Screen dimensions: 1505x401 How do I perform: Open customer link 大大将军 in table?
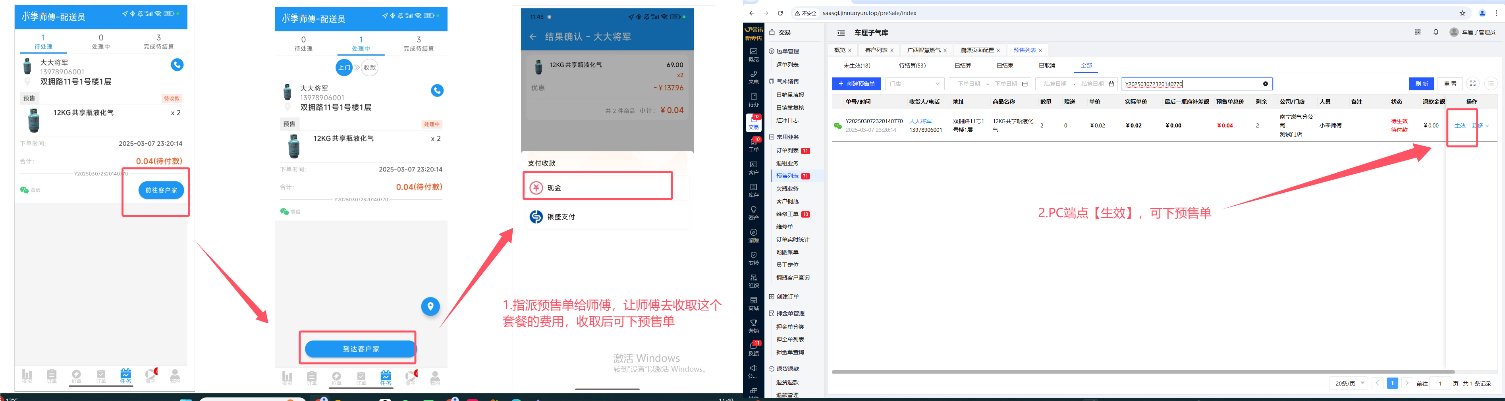coord(920,121)
